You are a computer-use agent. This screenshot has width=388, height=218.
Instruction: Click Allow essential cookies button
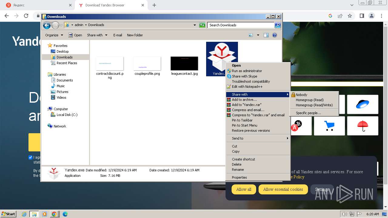coord(283,189)
